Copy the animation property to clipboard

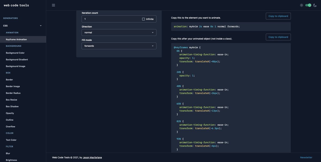tap(278, 16)
